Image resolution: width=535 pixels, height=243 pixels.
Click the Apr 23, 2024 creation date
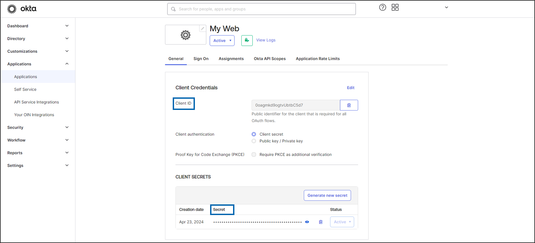[191, 222]
